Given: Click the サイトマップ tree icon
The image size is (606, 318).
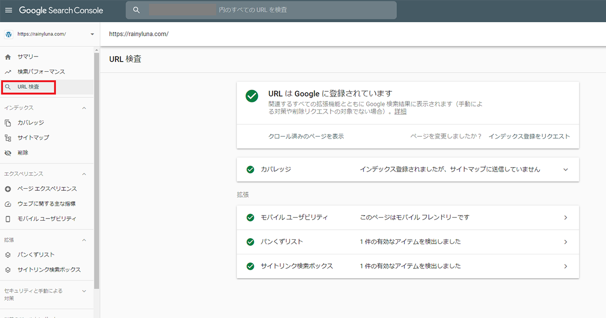Looking at the screenshot, I should click(x=8, y=138).
